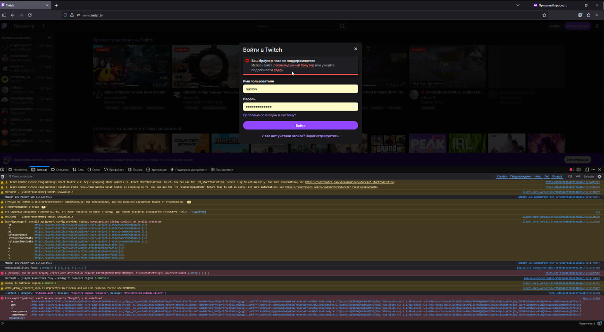Switch to the Стили DevTools tab
Screen dimensions: 604x332
coord(94,170)
